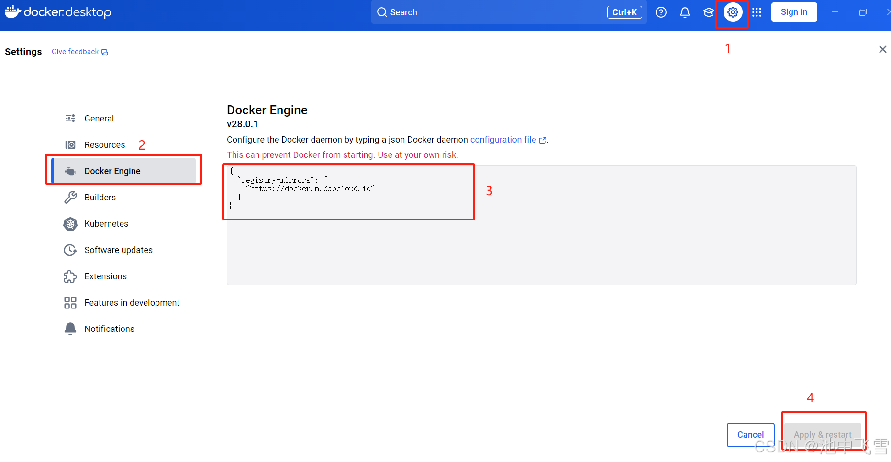Viewport: 891px width, 462px height.
Task: Open the Learning center graduation cap icon
Action: [x=709, y=12]
